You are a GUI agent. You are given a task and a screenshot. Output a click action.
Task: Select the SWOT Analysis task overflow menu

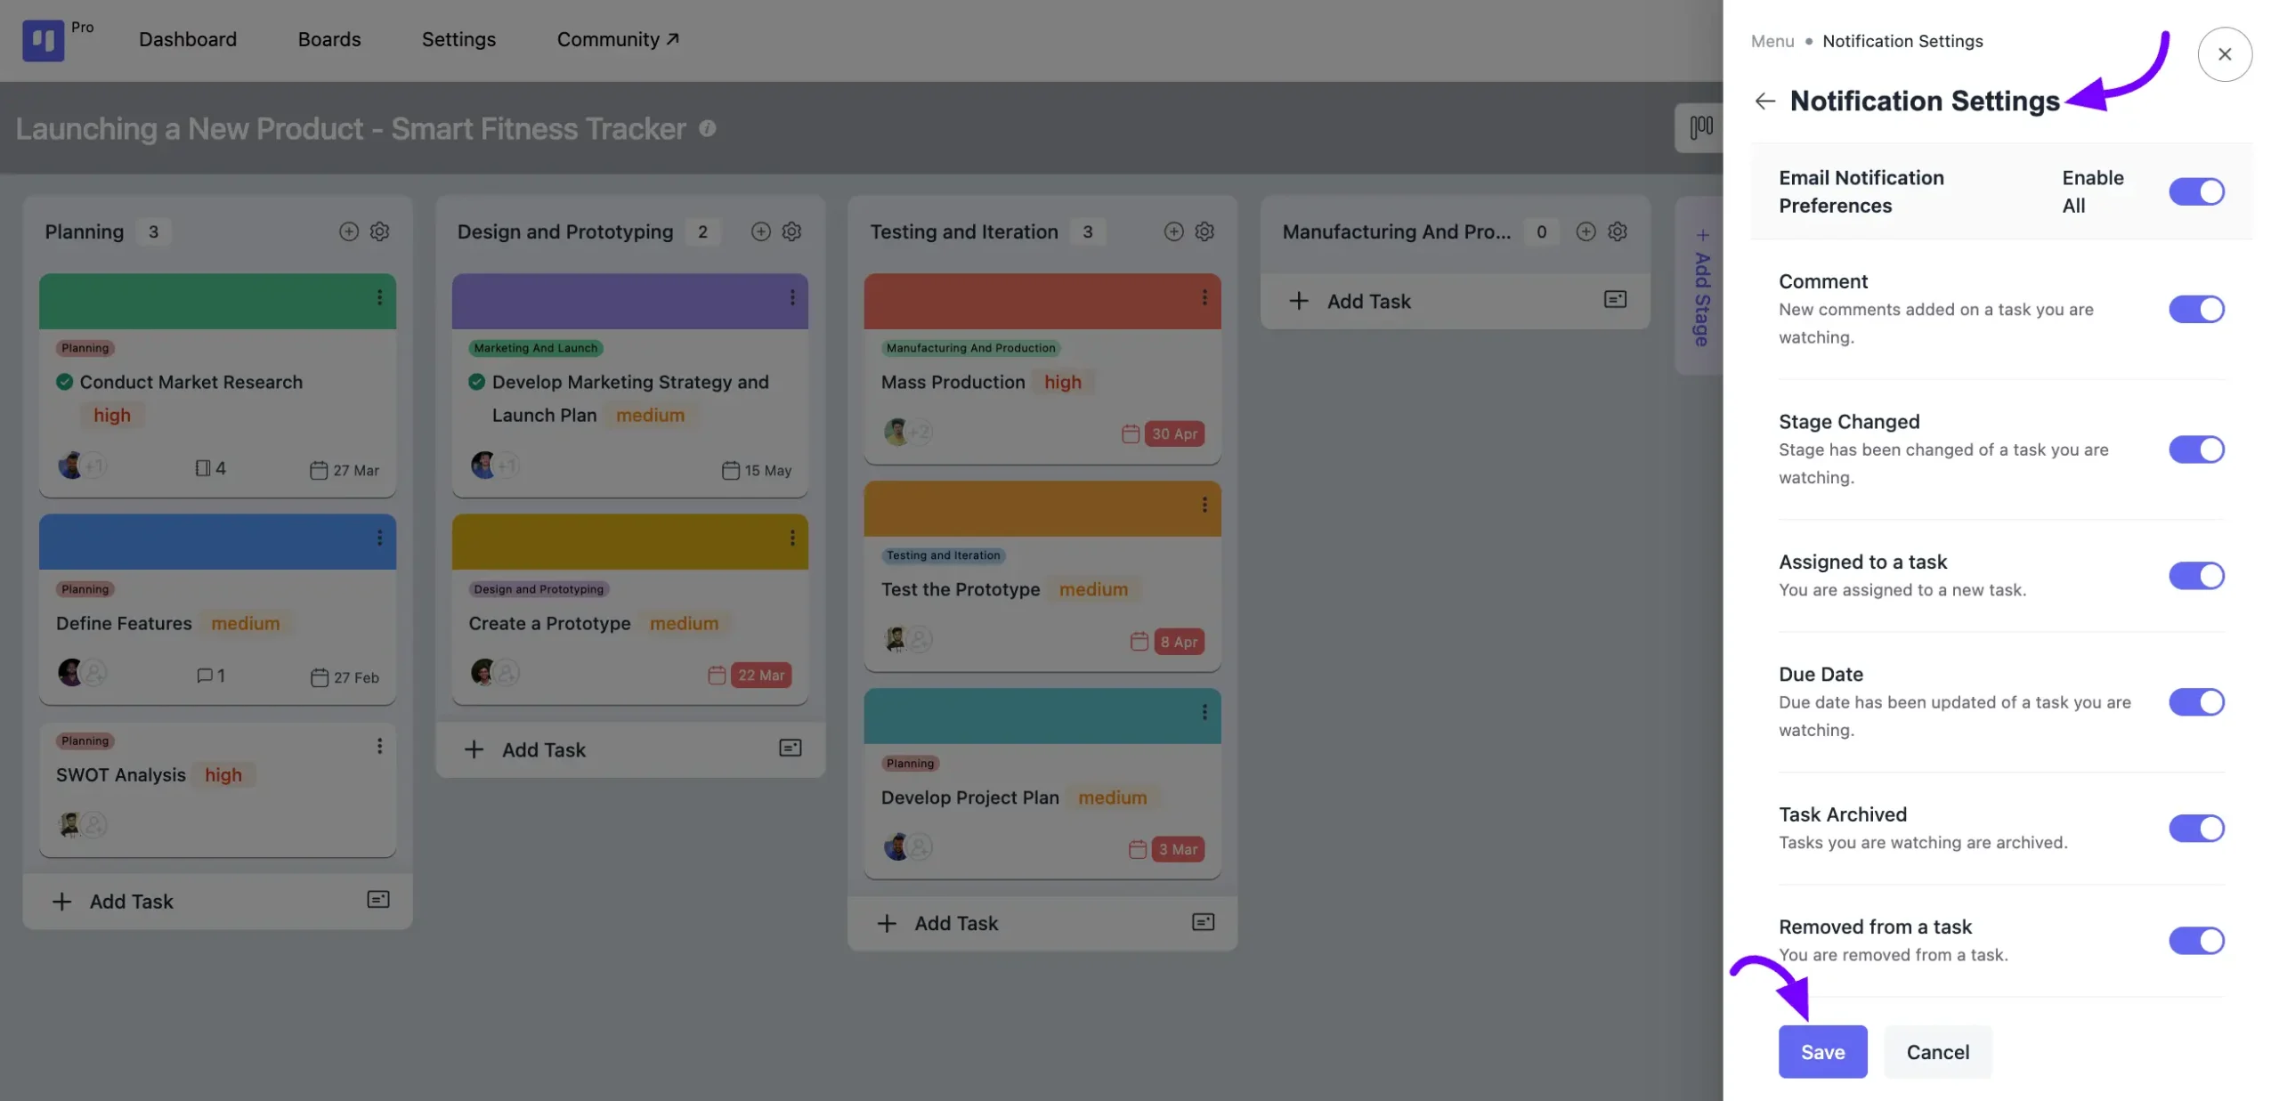pos(379,741)
